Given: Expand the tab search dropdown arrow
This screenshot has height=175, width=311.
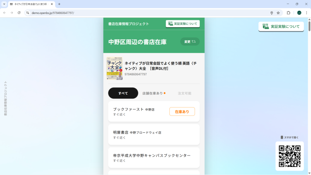Looking at the screenshot, I should pos(4,4).
